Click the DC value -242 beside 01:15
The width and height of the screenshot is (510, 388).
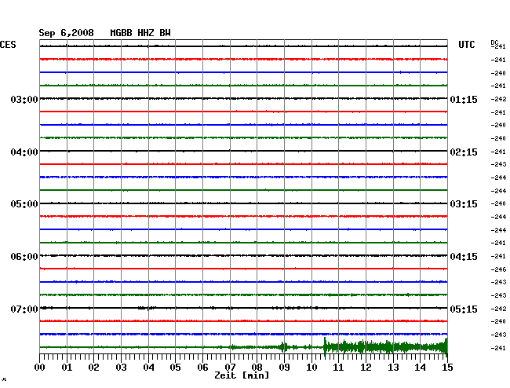tap(498, 99)
